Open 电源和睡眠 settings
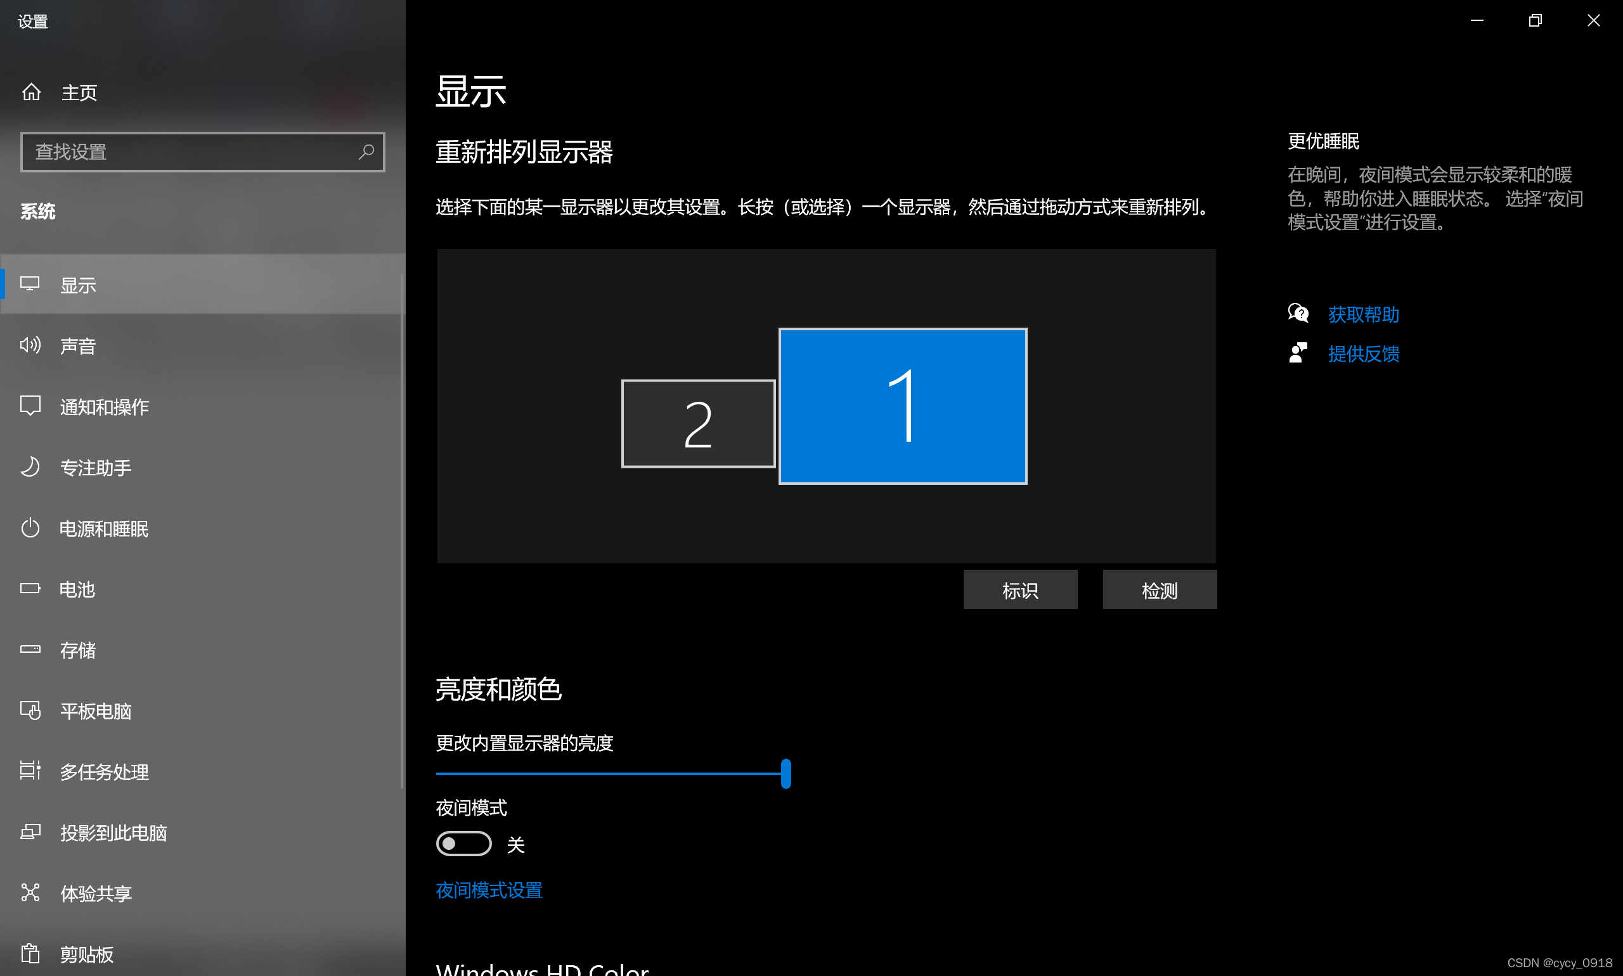 pos(203,527)
